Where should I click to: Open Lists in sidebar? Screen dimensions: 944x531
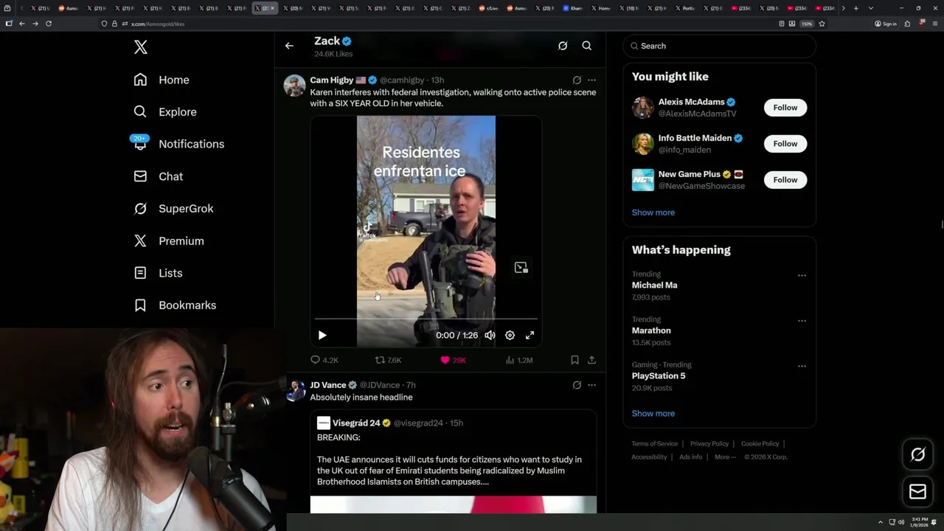(x=158, y=273)
